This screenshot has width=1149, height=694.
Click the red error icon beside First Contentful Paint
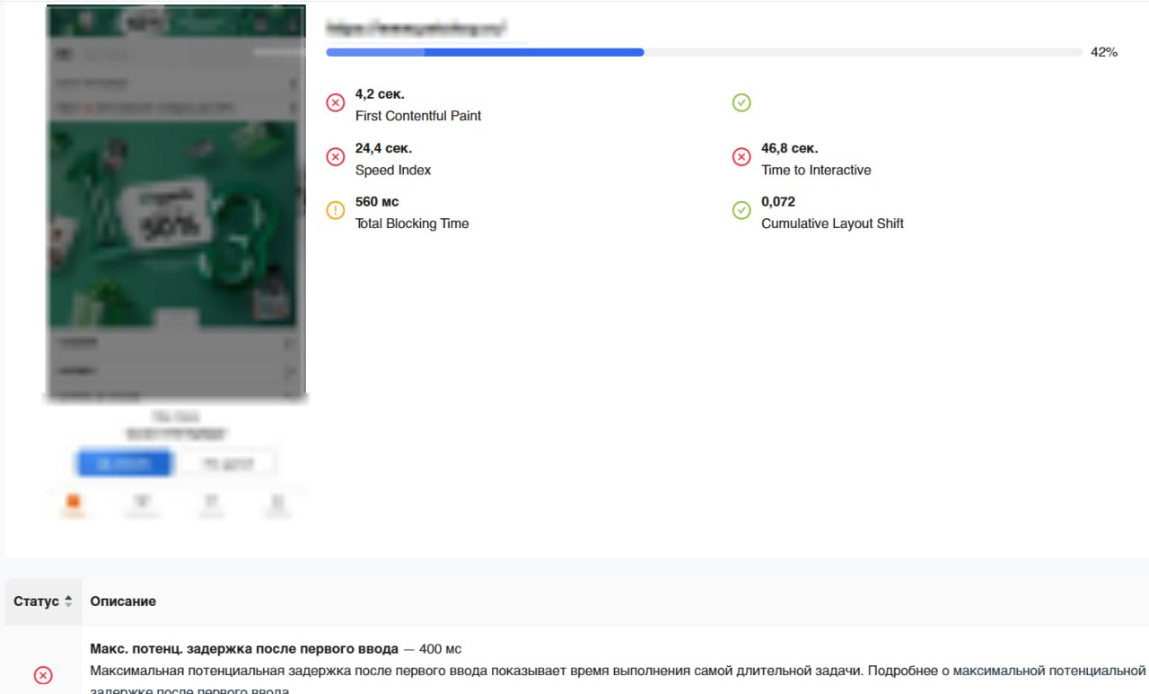click(335, 103)
